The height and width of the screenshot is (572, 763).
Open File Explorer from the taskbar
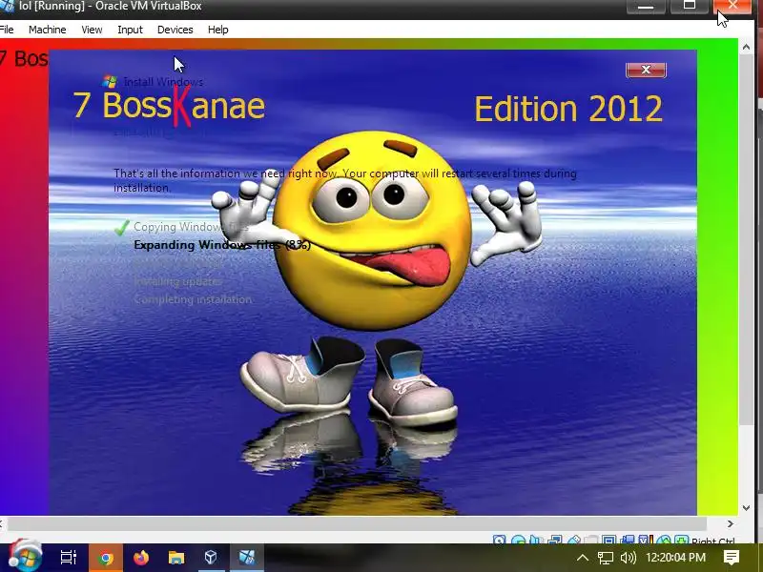[176, 558]
